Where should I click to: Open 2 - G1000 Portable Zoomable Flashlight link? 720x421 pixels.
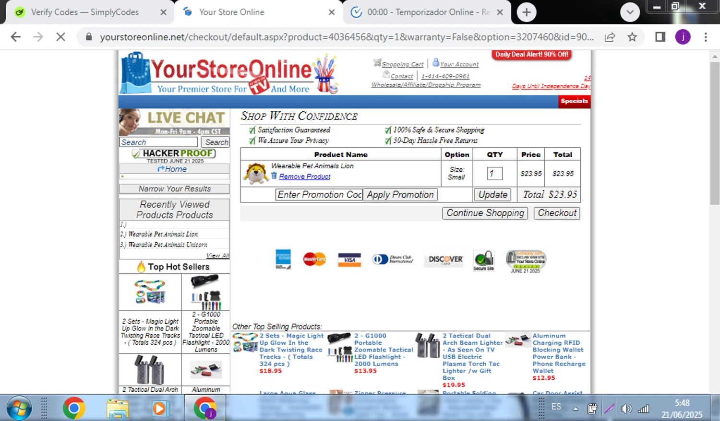coord(384,350)
